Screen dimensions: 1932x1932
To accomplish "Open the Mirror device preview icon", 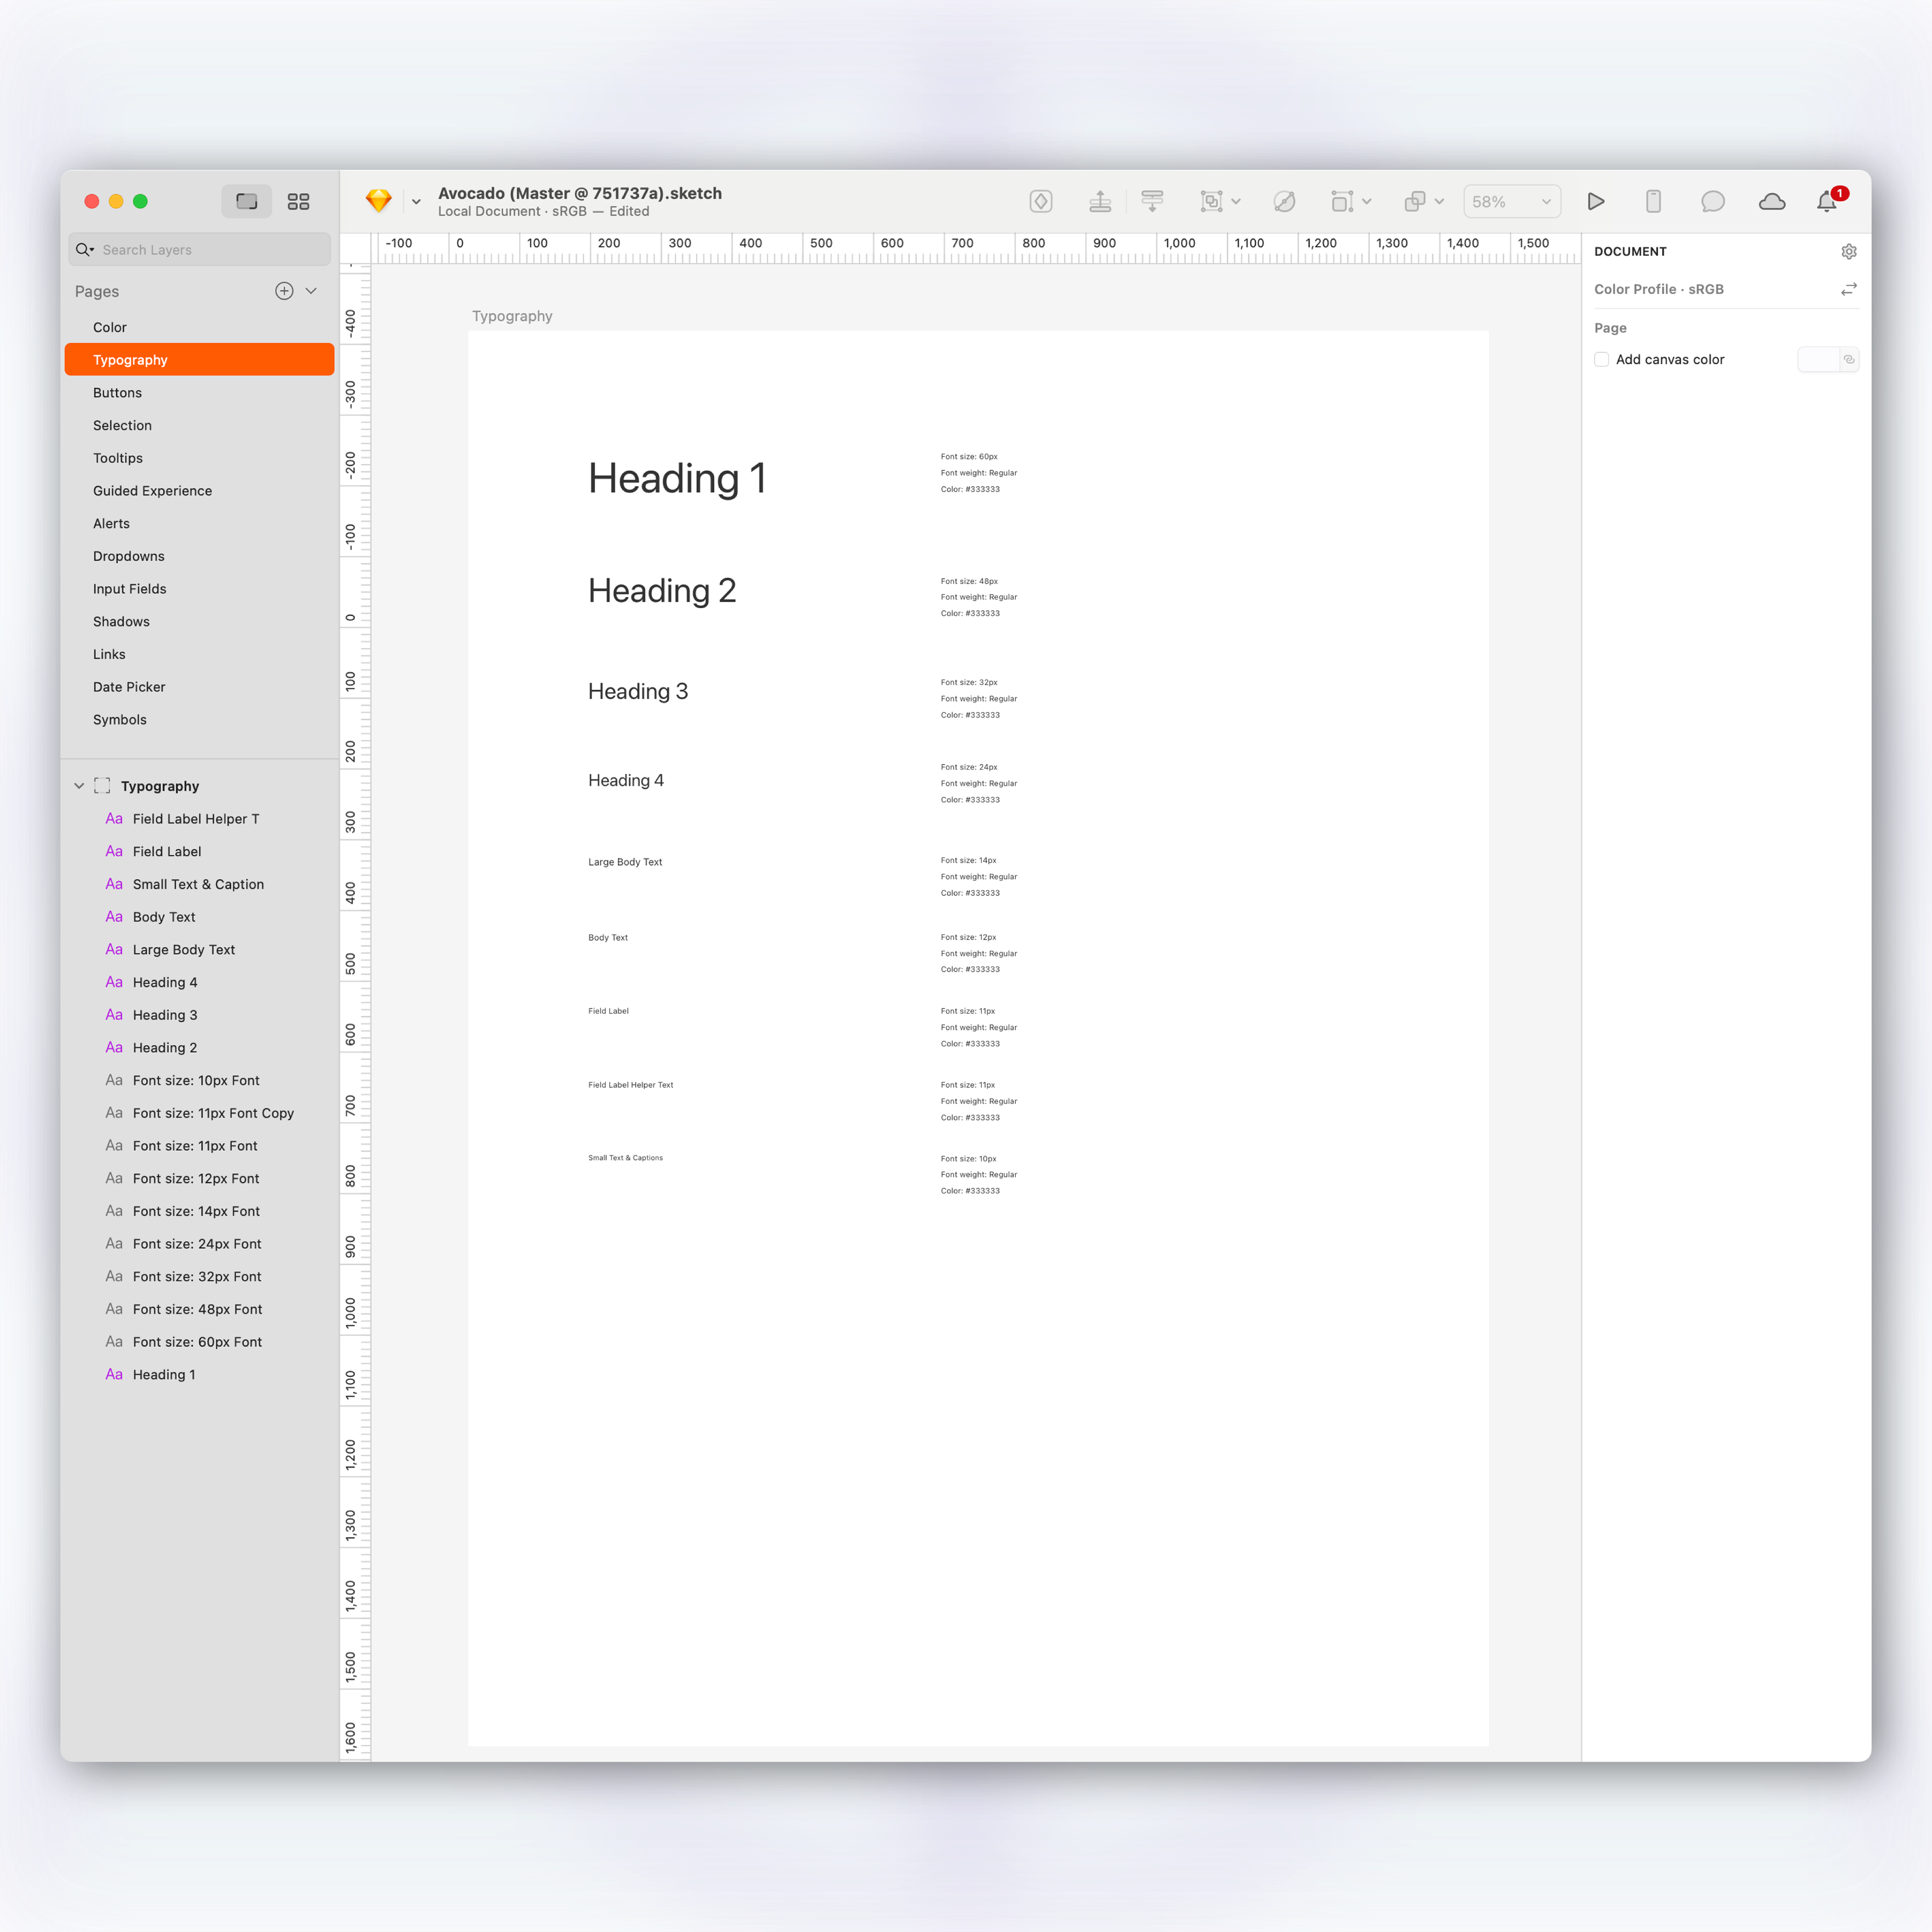I will (x=1653, y=202).
